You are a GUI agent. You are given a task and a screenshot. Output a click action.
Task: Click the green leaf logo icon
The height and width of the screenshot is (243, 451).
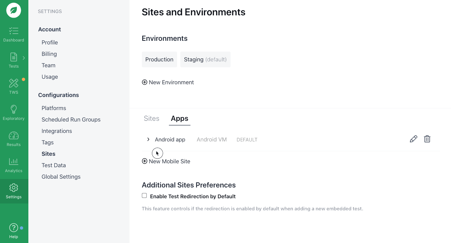(x=14, y=10)
